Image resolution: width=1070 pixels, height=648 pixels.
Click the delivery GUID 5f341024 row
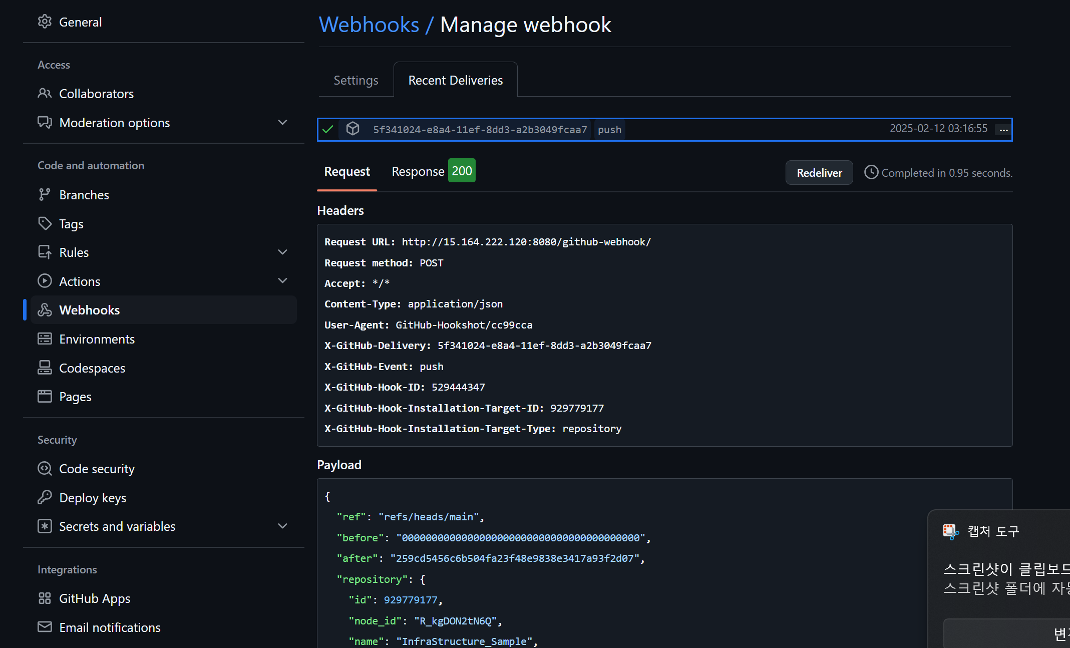pos(480,130)
